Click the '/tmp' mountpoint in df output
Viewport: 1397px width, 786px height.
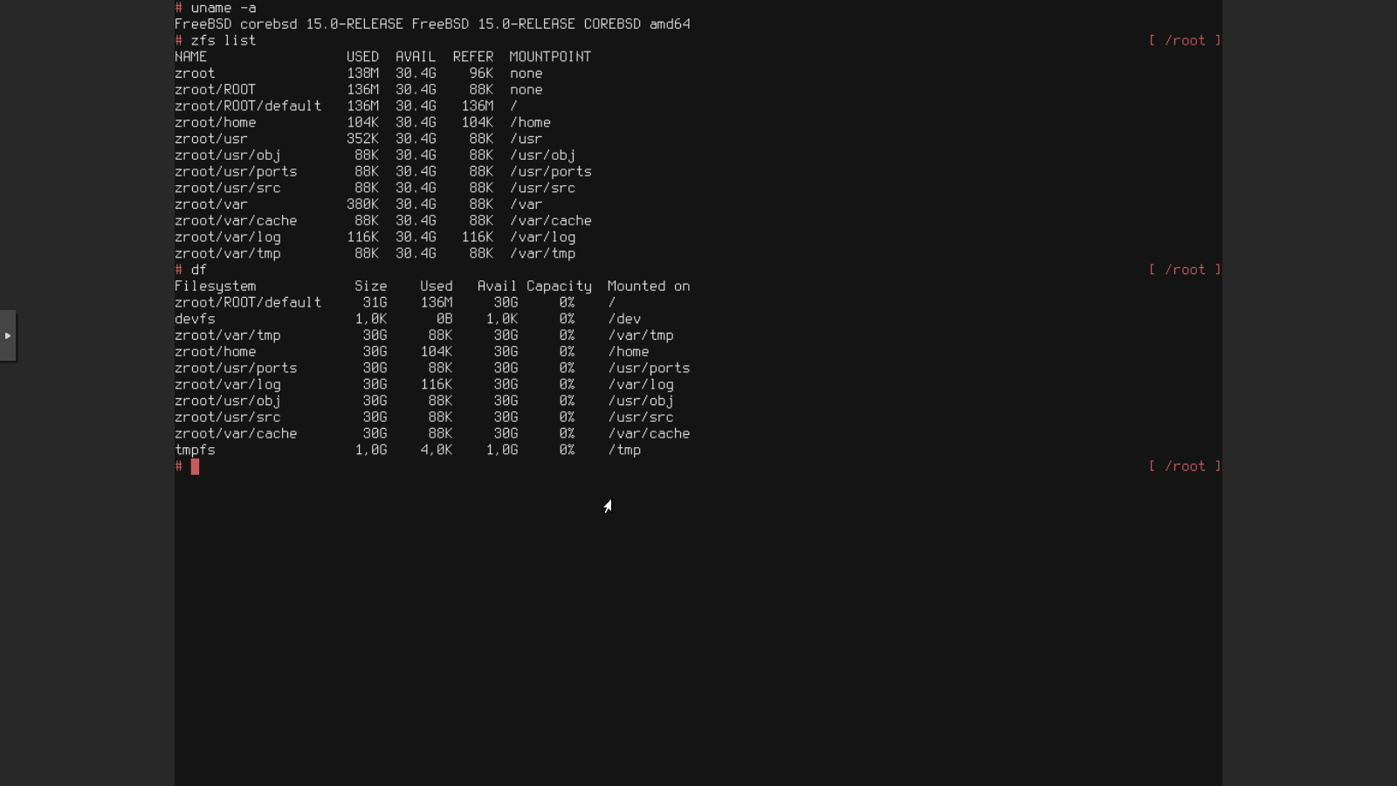625,450
